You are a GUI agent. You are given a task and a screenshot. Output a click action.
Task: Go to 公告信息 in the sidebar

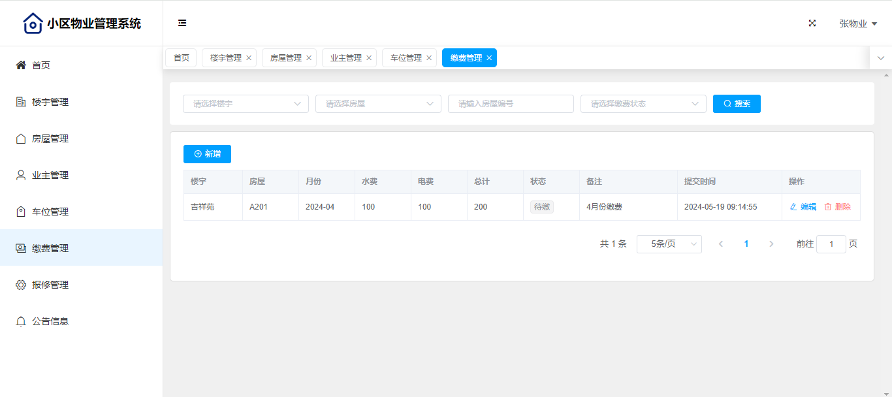(50, 321)
